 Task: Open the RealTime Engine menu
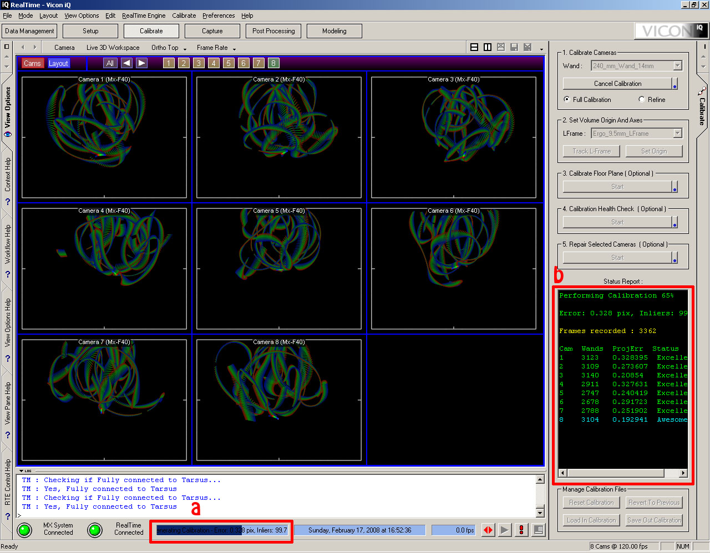144,16
